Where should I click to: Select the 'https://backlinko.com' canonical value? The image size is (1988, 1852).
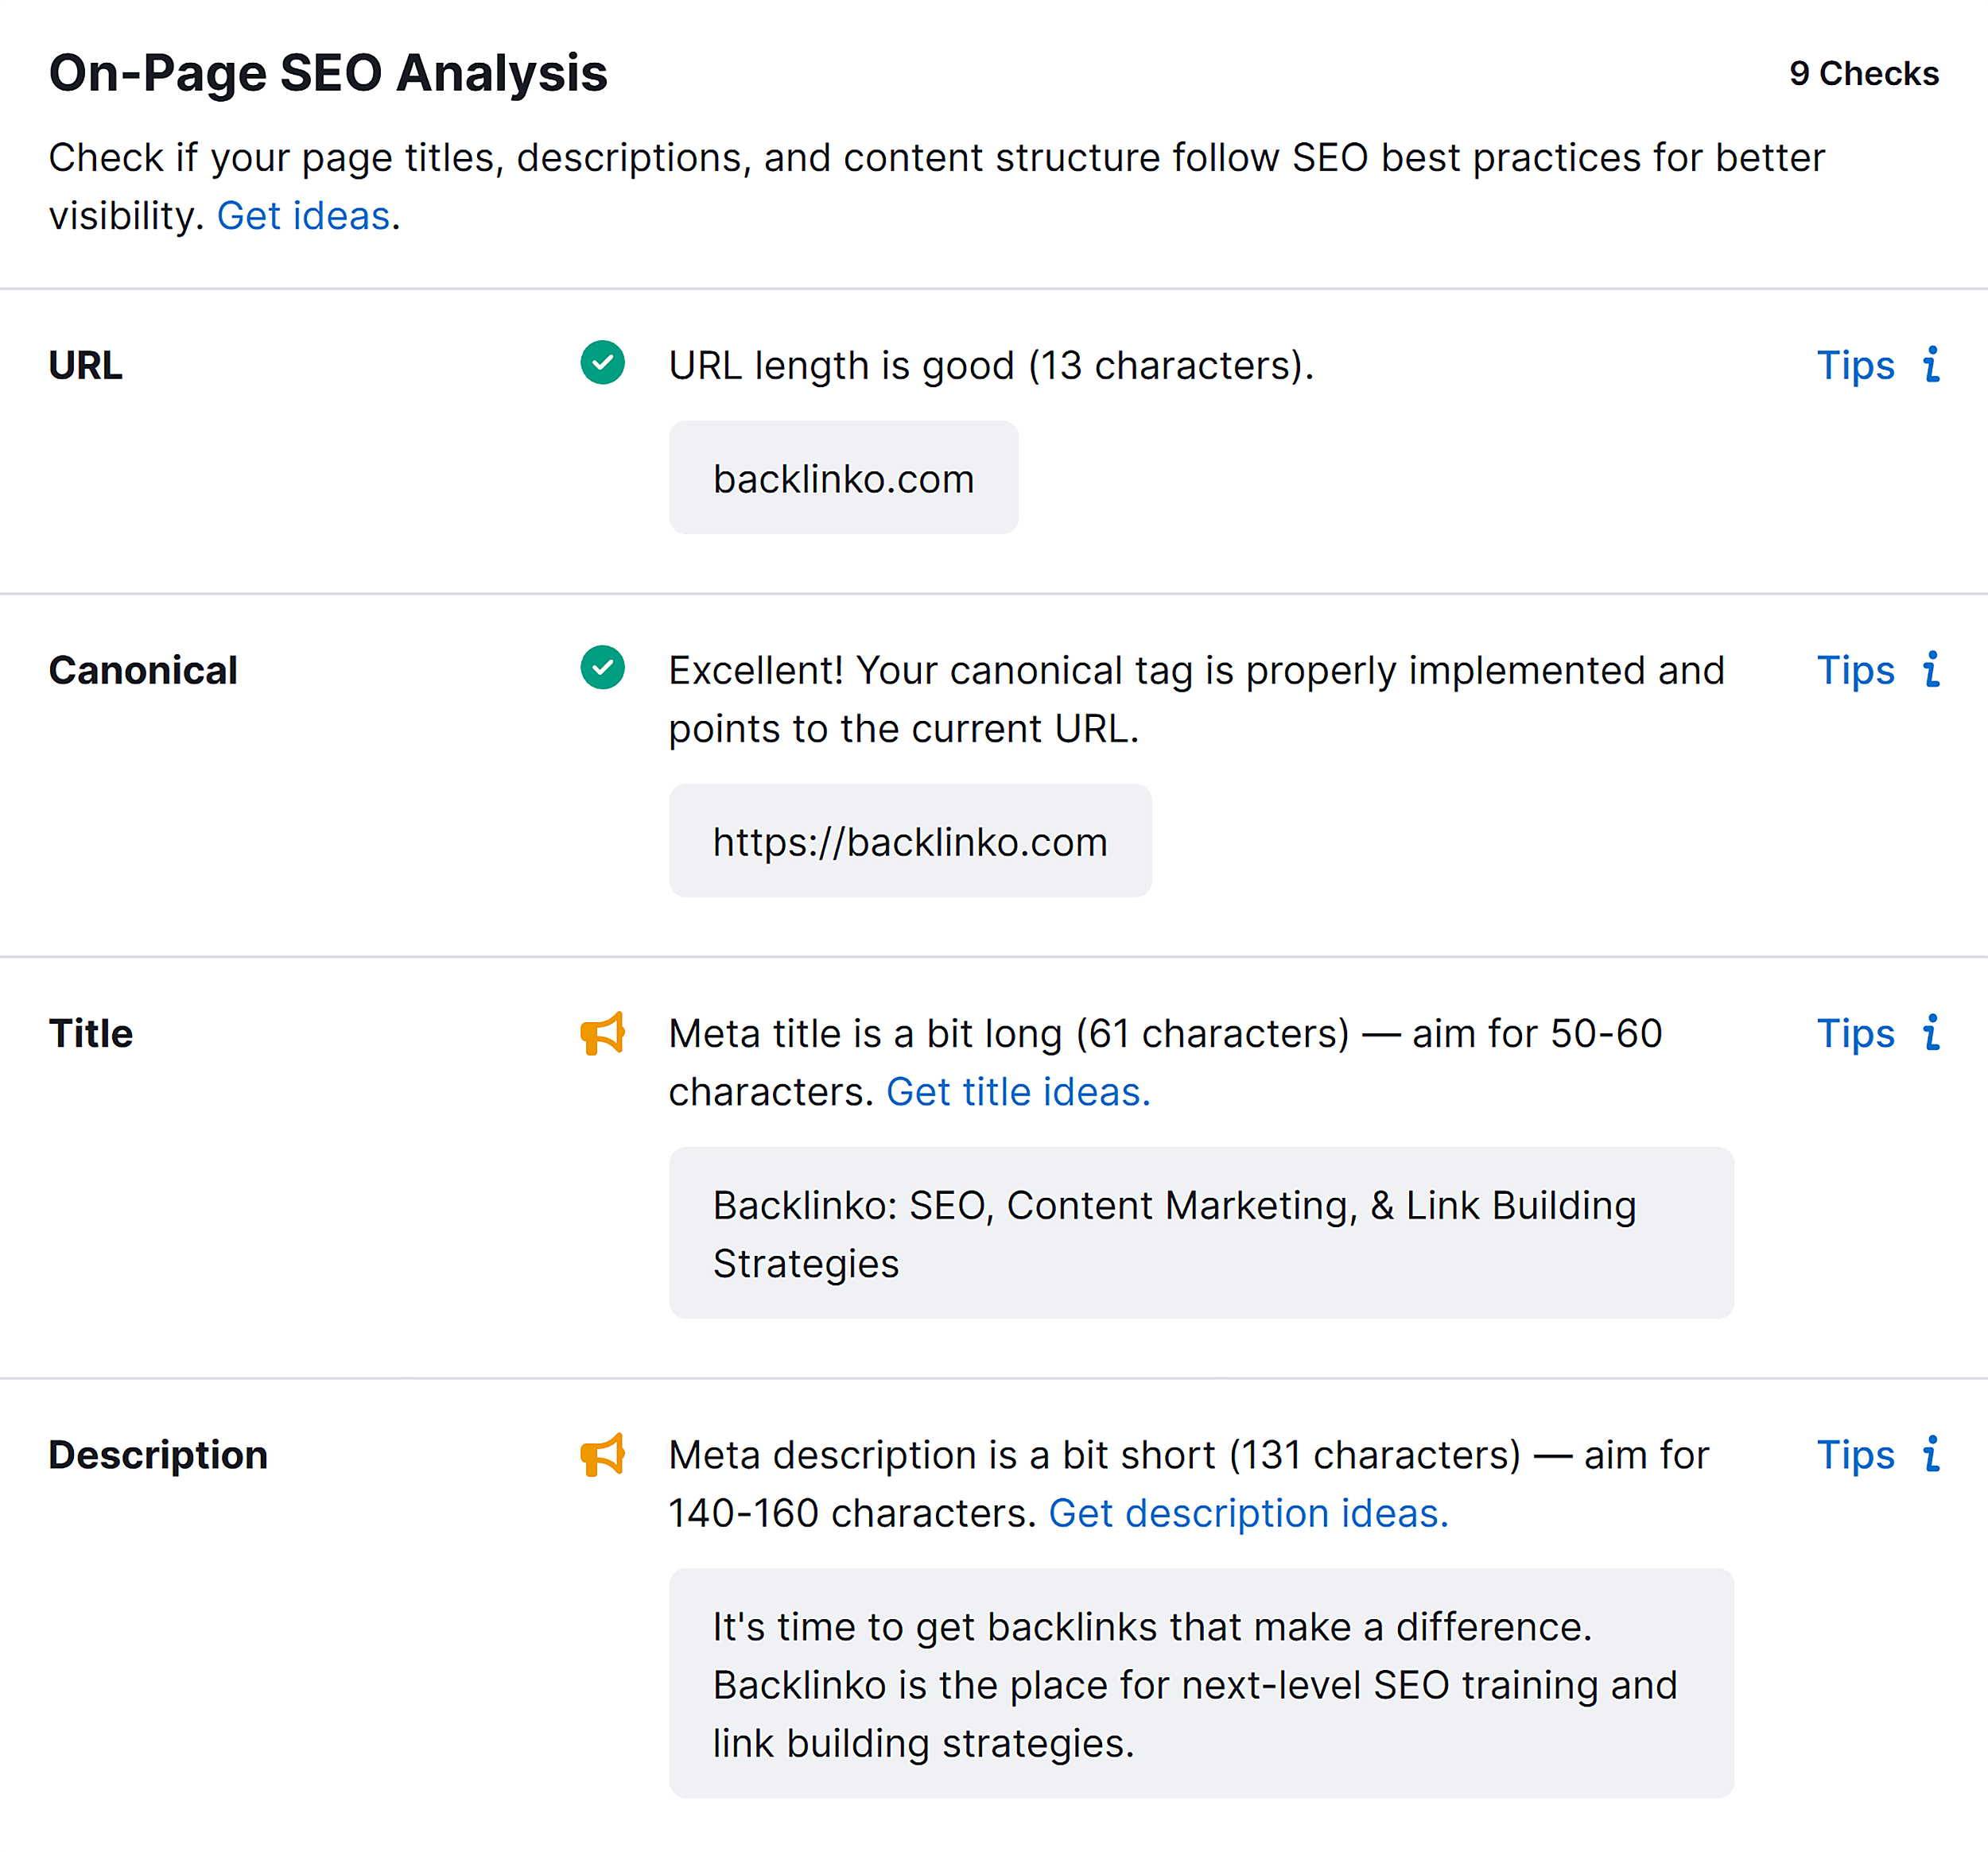click(x=910, y=840)
